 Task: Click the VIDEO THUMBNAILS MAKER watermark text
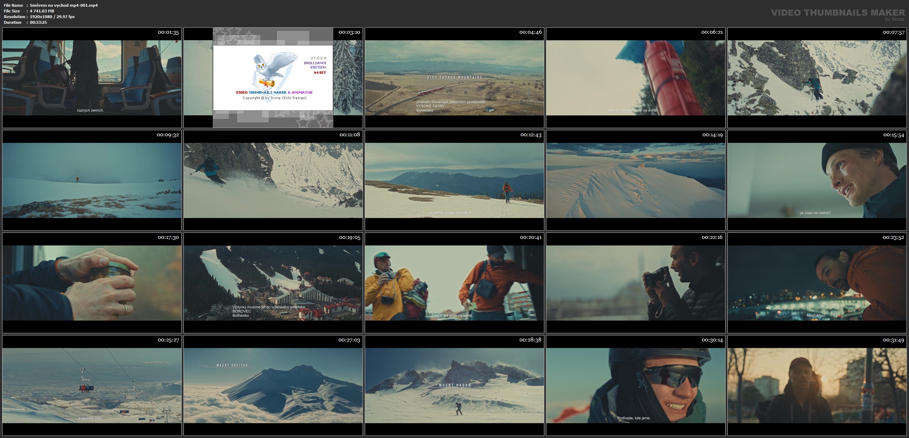coord(838,13)
